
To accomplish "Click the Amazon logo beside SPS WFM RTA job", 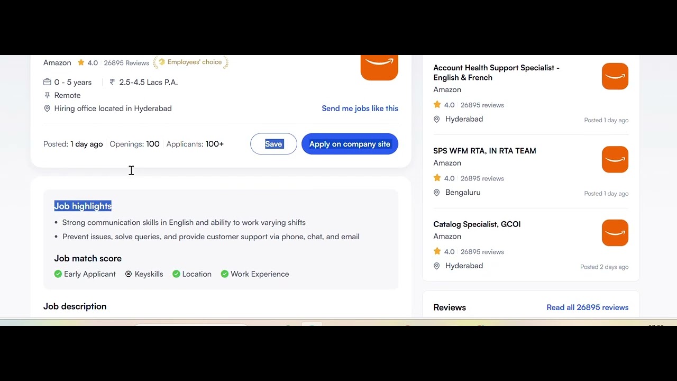I will [x=615, y=159].
